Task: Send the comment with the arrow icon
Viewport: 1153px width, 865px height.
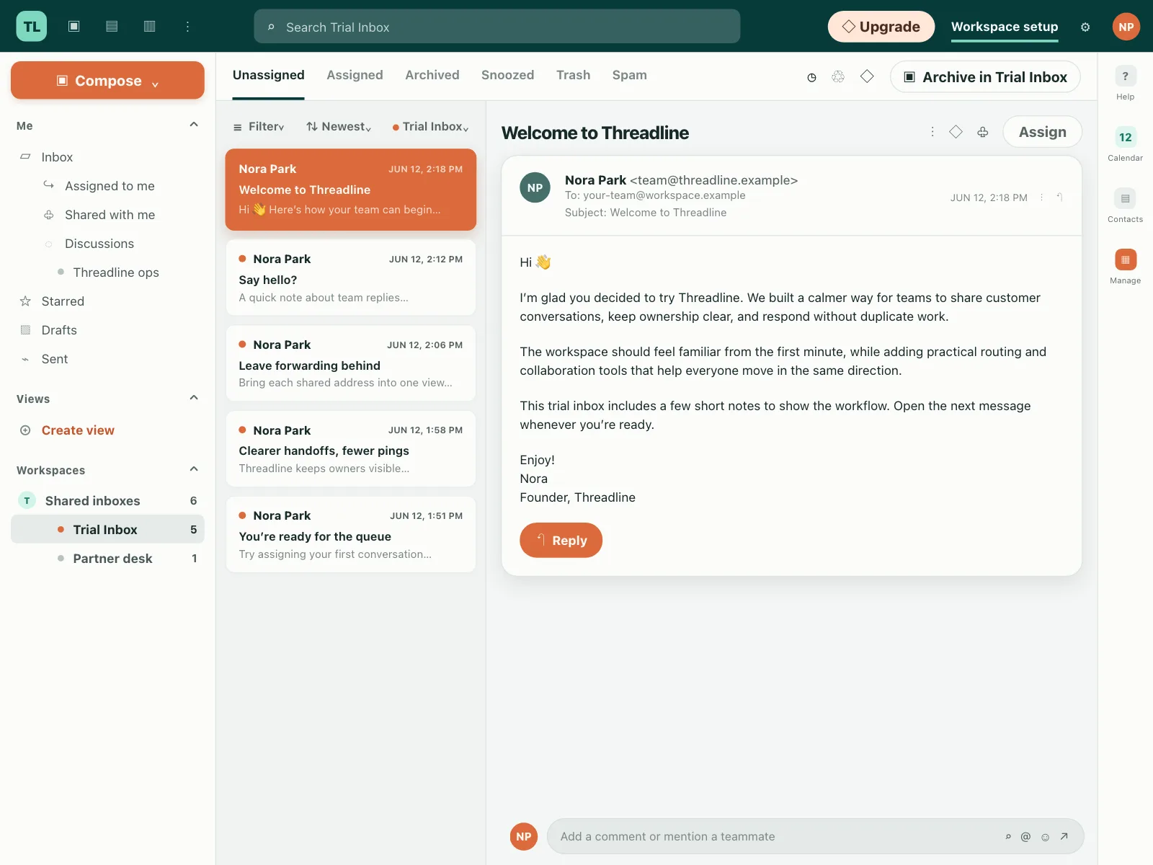Action: click(1064, 837)
